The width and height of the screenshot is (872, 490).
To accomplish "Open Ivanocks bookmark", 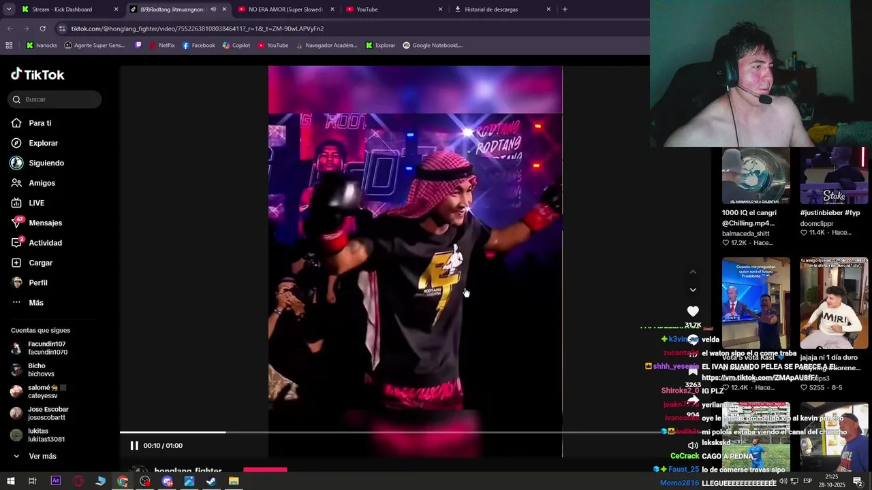I will click(42, 46).
